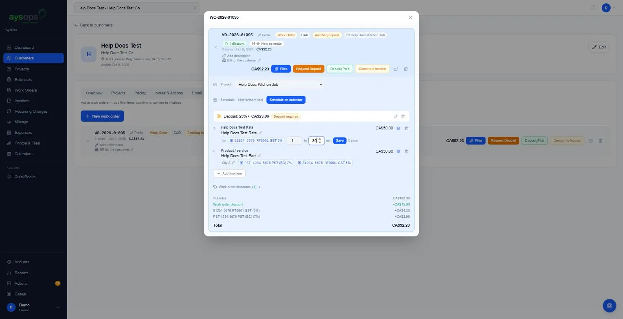This screenshot has width=623, height=319.
Task: Delete work order via header trash icon
Action: (x=406, y=69)
